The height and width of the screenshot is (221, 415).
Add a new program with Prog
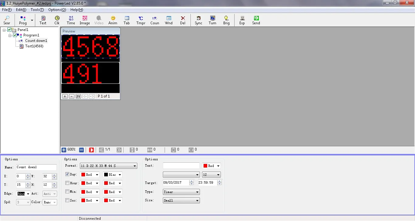click(23, 20)
